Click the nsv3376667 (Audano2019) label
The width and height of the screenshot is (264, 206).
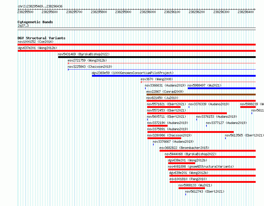click(173, 141)
